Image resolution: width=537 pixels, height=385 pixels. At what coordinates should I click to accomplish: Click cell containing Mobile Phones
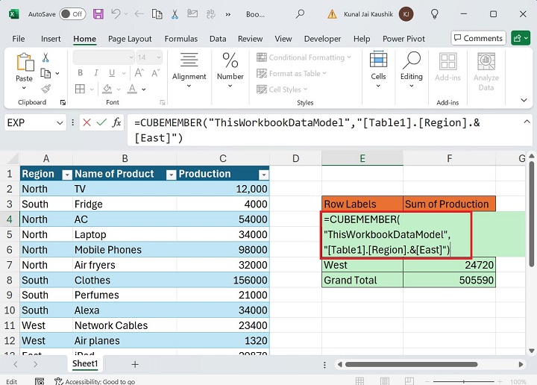(x=108, y=250)
